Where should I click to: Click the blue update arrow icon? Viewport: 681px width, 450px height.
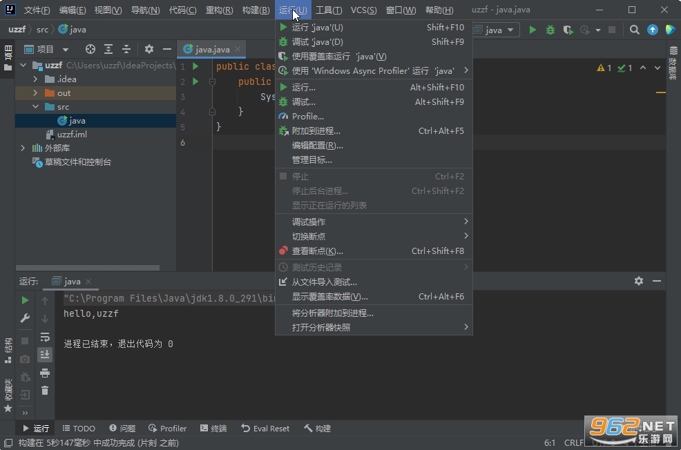652,30
